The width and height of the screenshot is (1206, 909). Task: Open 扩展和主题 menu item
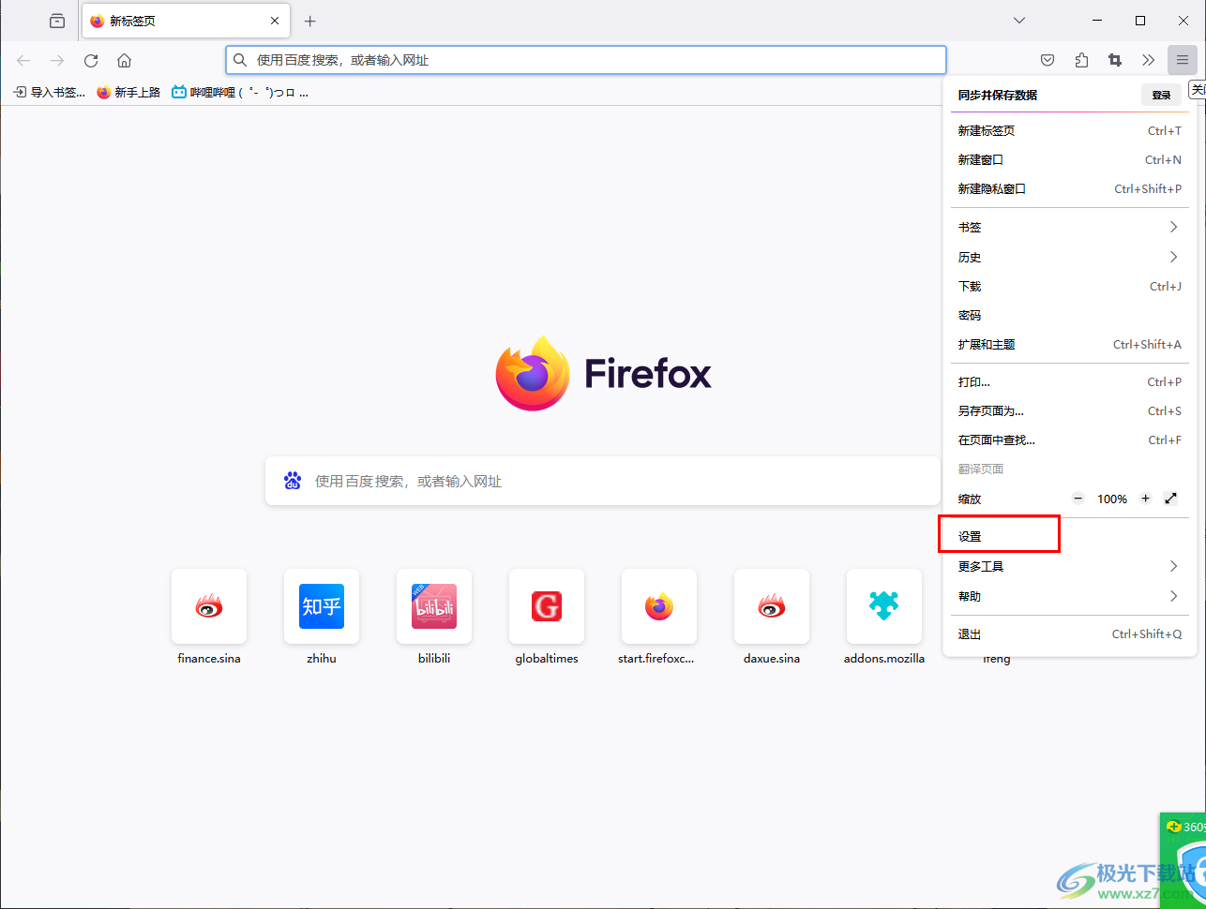point(1069,345)
